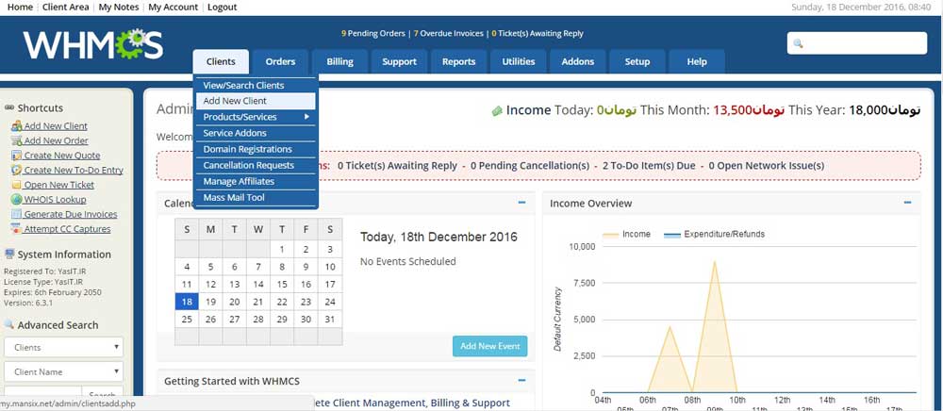
Task: Select day 25 in the calendar
Action: coord(187,319)
